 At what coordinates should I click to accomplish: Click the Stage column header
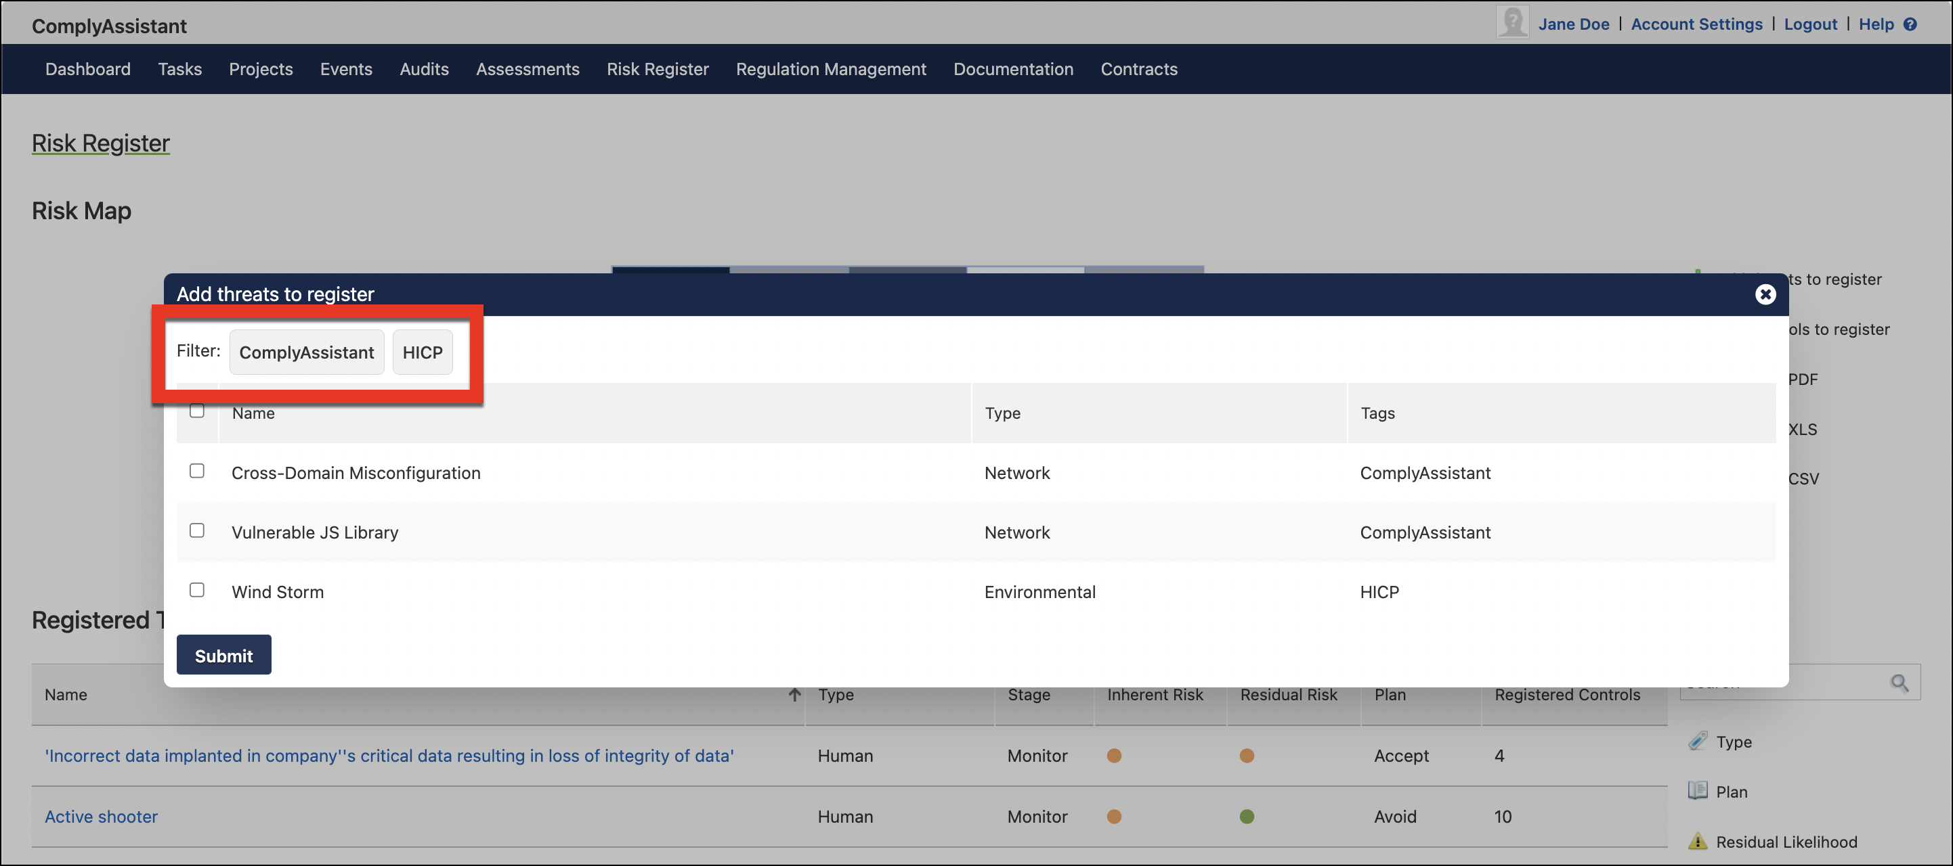[x=1029, y=694]
